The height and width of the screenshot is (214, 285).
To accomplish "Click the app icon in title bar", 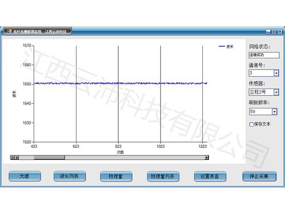I will tap(8, 31).
